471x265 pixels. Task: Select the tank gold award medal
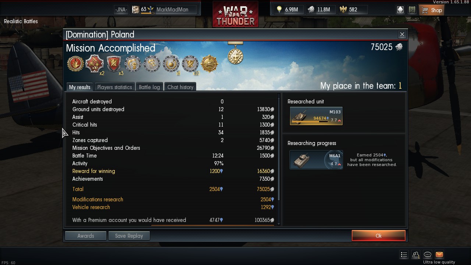click(x=209, y=64)
